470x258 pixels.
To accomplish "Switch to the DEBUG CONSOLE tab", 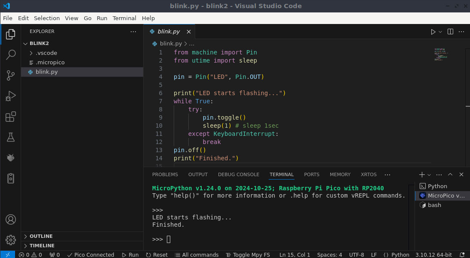I will [239, 175].
